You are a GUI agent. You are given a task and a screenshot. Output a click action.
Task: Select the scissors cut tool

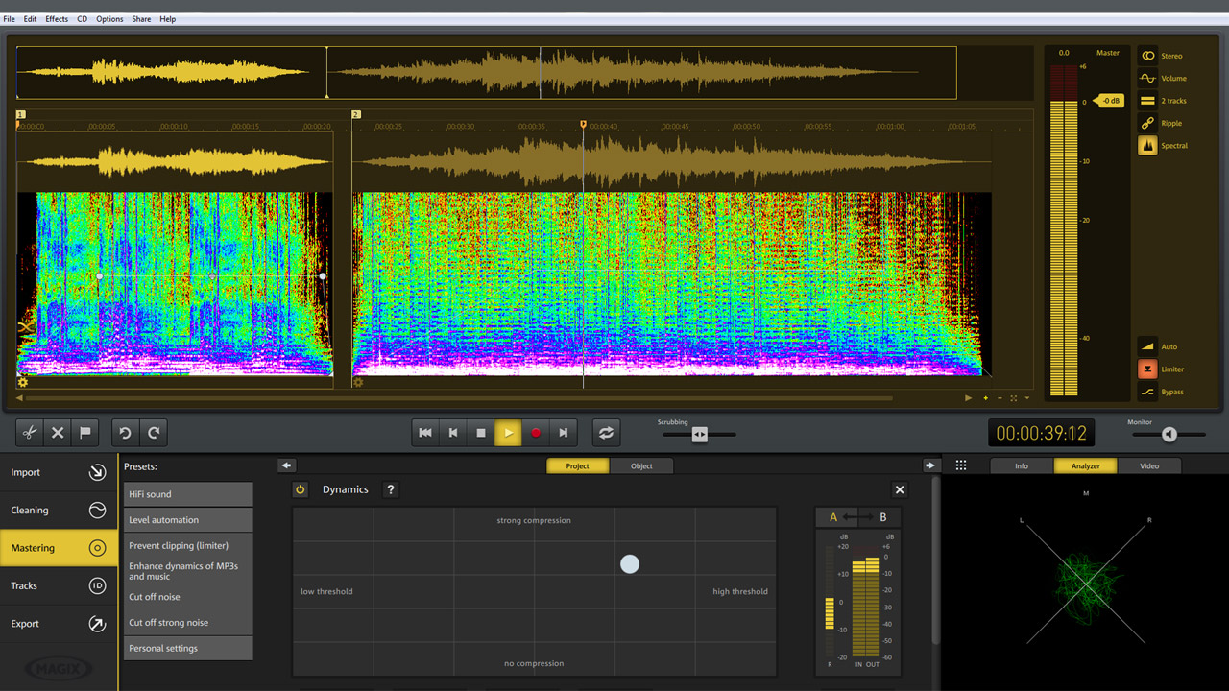pyautogui.click(x=30, y=433)
